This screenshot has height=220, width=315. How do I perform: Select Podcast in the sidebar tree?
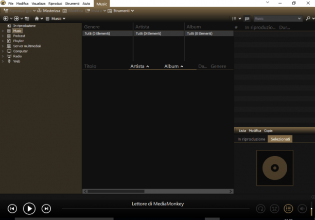click(x=19, y=36)
